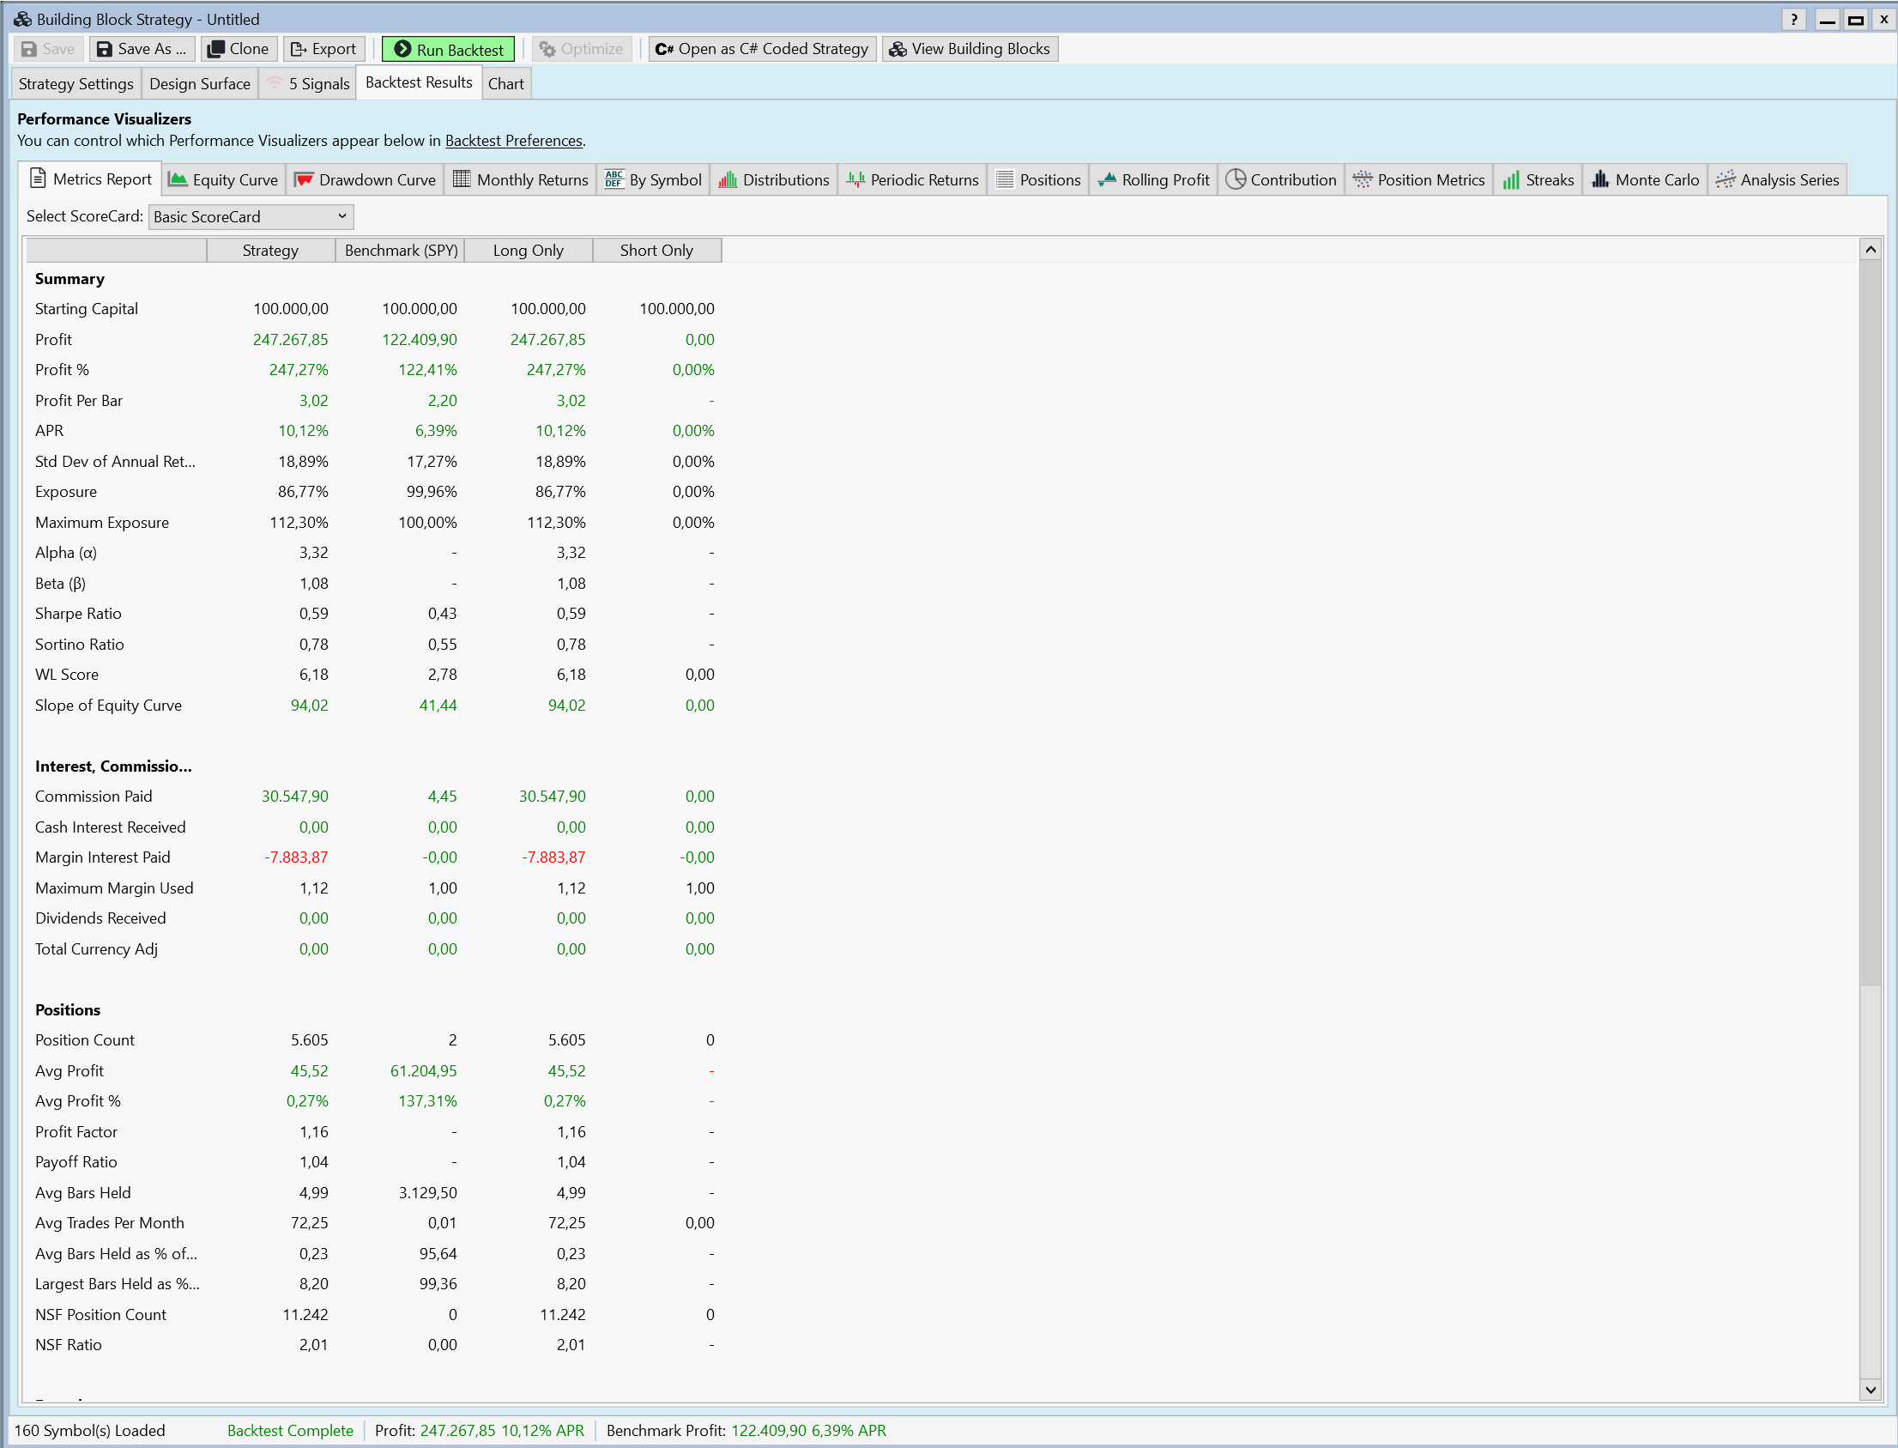Open the Streaks visualizer

1538,179
